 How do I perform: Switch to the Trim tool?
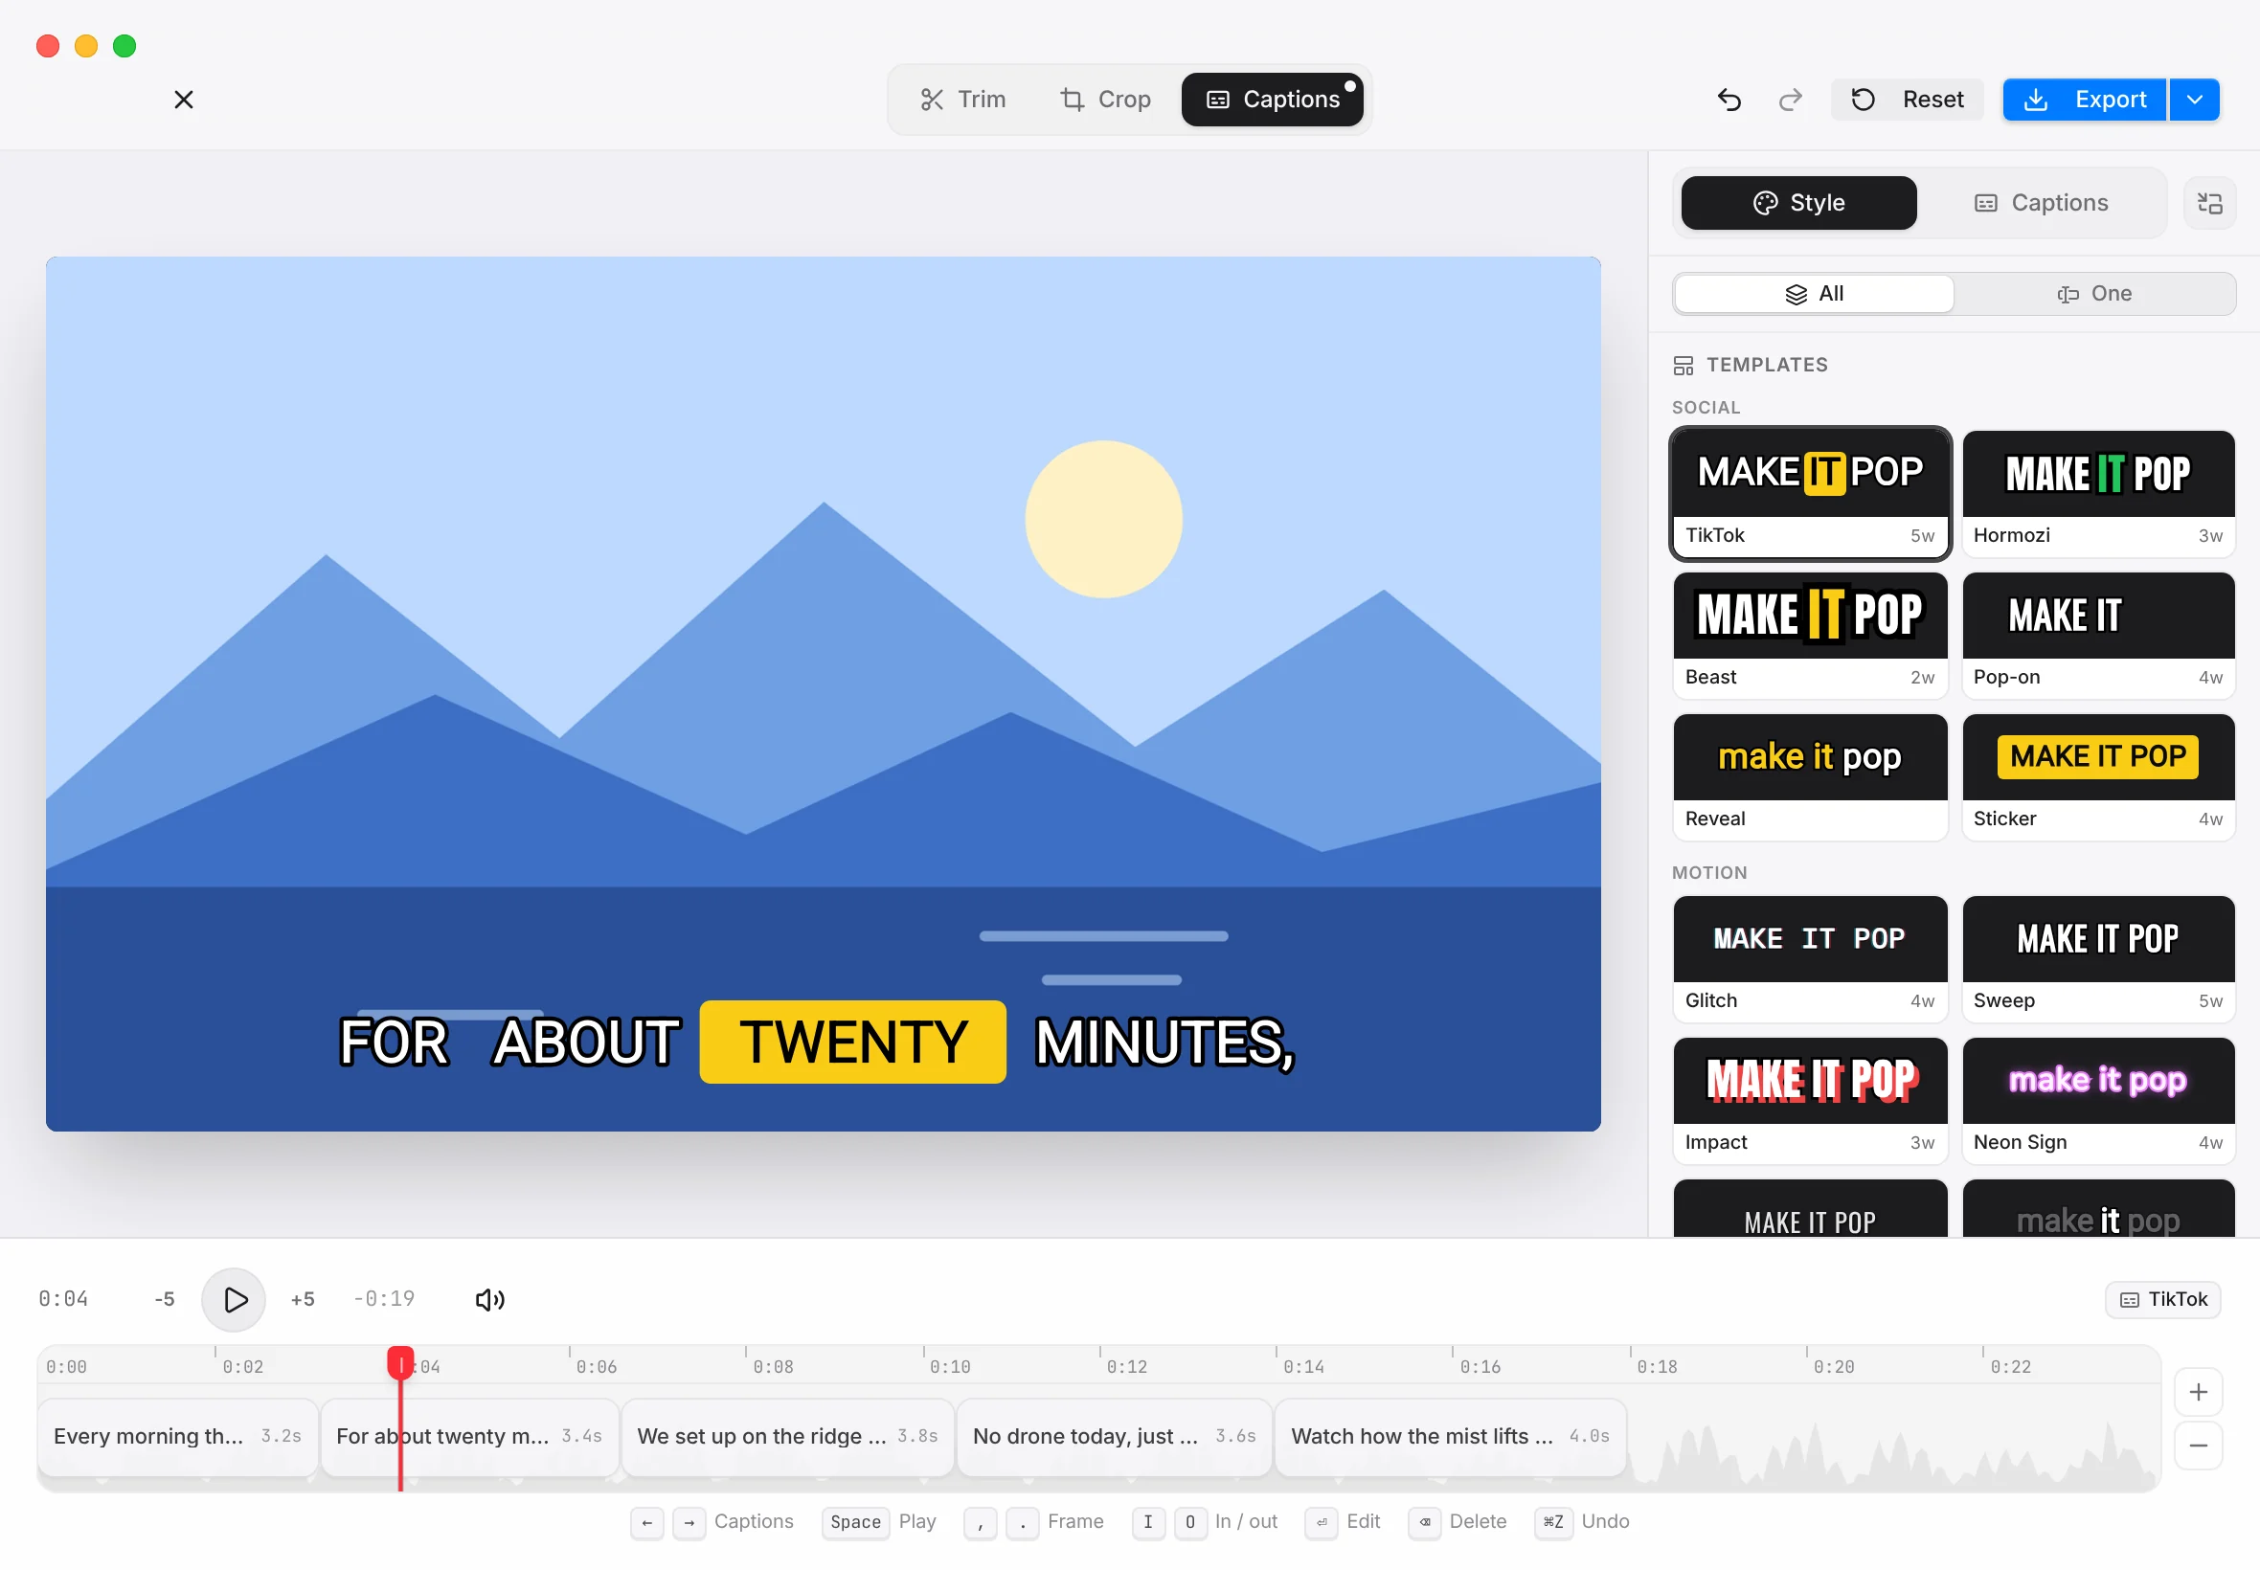962,100
